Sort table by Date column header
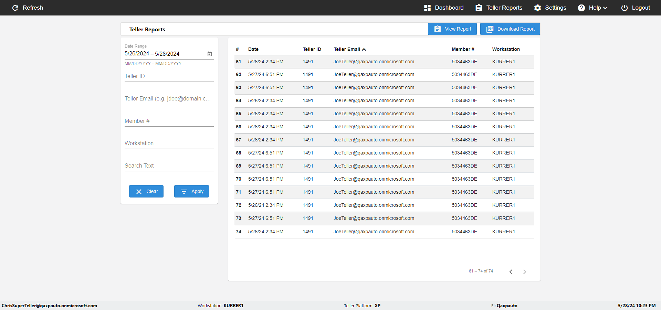The height and width of the screenshot is (310, 661). (x=253, y=49)
